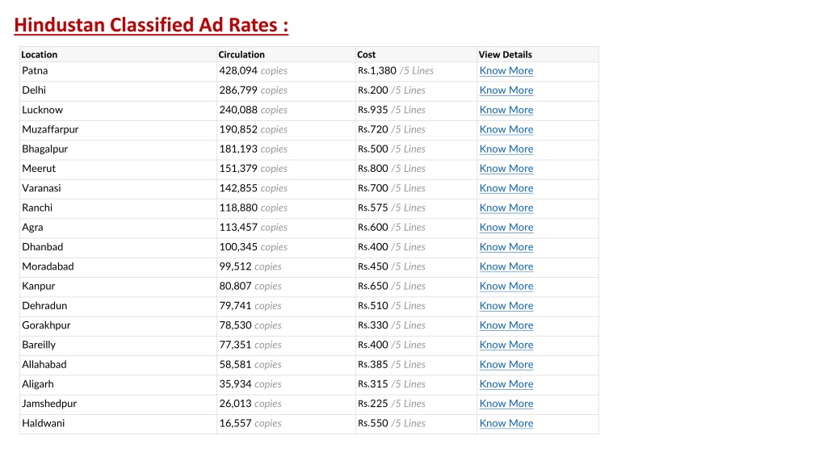This screenshot has width=827, height=465.
Task: Open Know More link for Agra
Action: (x=506, y=227)
